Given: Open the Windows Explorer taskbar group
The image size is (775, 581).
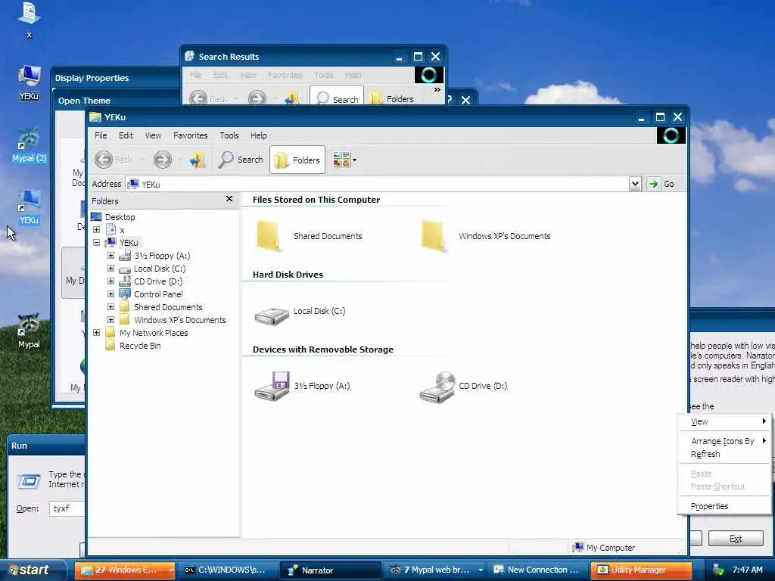Looking at the screenshot, I should click(x=125, y=570).
